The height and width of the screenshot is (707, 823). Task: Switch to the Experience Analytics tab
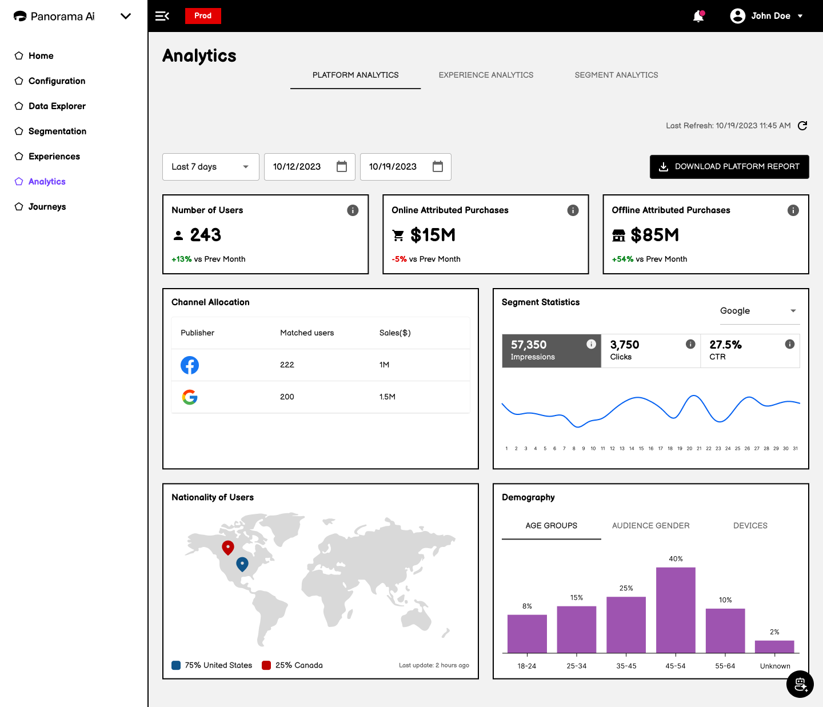486,75
